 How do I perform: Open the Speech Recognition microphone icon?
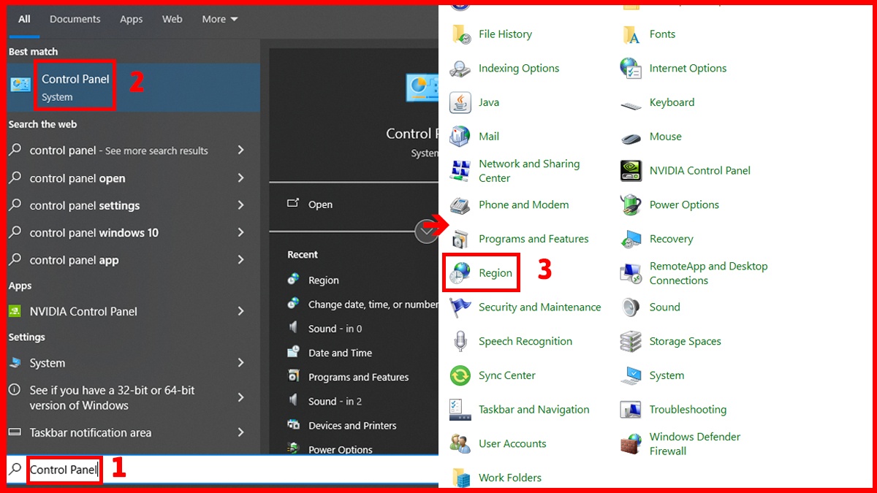point(460,341)
